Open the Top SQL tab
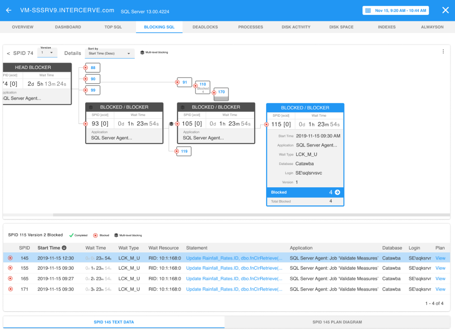This screenshot has width=455, height=335. pos(113,27)
